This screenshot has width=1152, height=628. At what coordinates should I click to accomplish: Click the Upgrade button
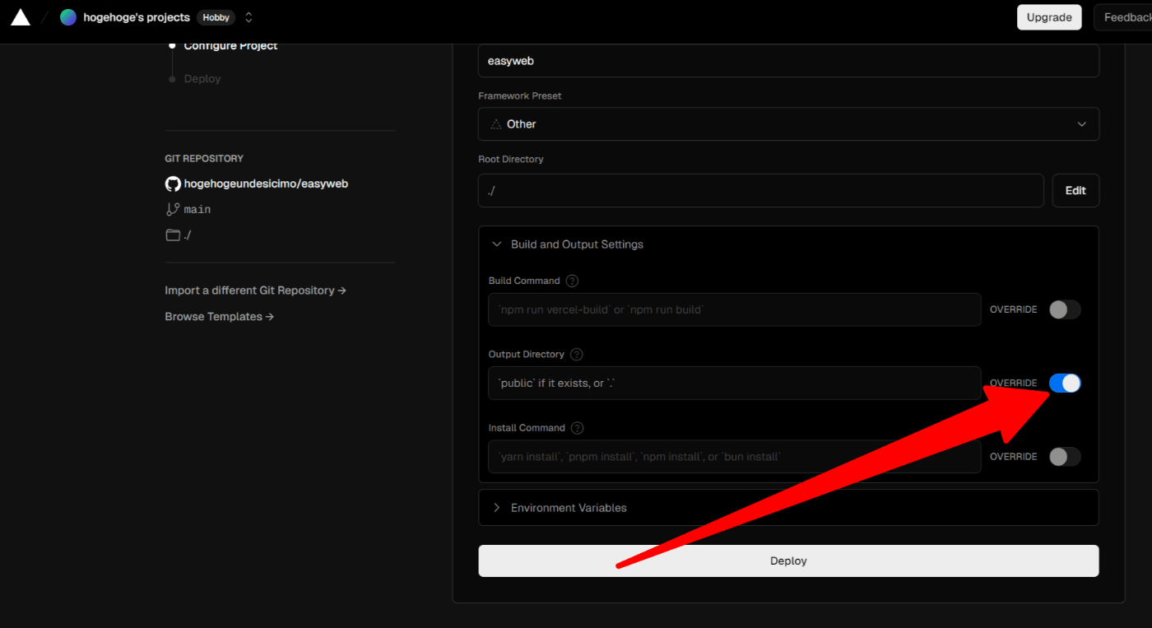1049,17
